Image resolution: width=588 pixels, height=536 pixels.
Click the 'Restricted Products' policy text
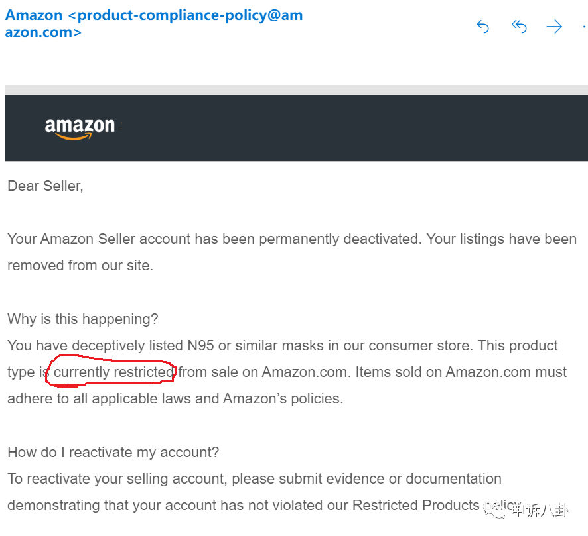click(x=416, y=506)
